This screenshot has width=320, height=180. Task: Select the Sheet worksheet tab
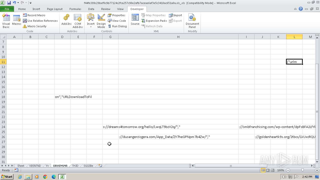[x=21, y=166]
